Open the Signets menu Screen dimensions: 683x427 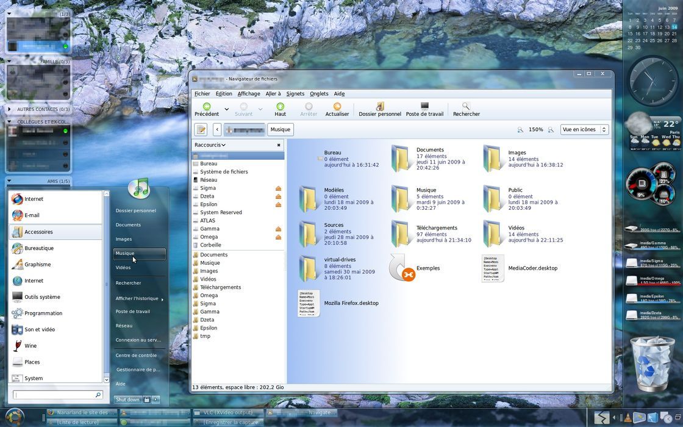click(x=295, y=94)
